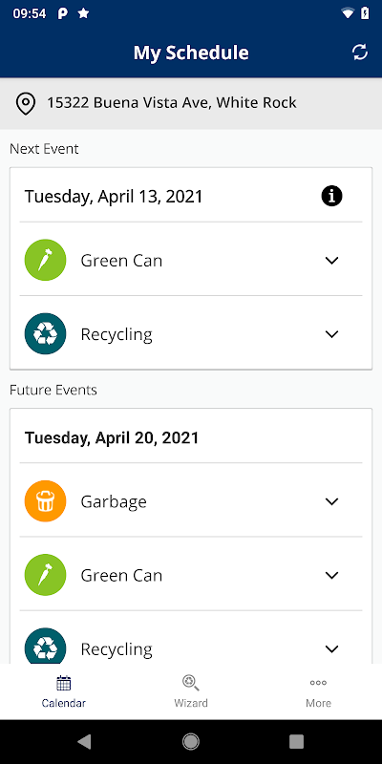Screen dimensions: 382x764
Task: Expand Green Can chevron for April 13
Action: (331, 261)
